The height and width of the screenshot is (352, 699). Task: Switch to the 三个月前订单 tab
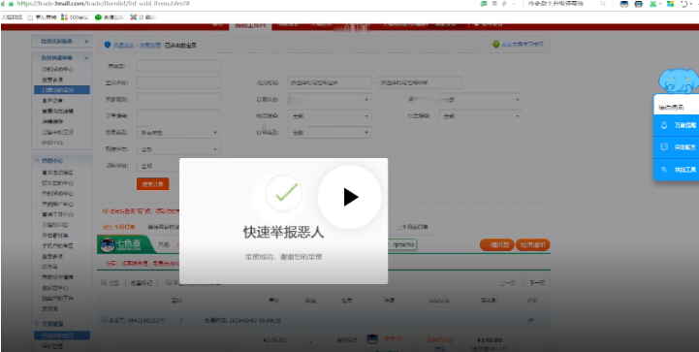[412, 227]
